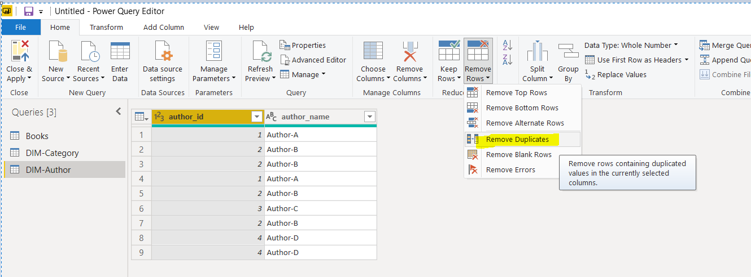The width and height of the screenshot is (751, 277).
Task: Open the New Source icon
Action: click(x=56, y=51)
